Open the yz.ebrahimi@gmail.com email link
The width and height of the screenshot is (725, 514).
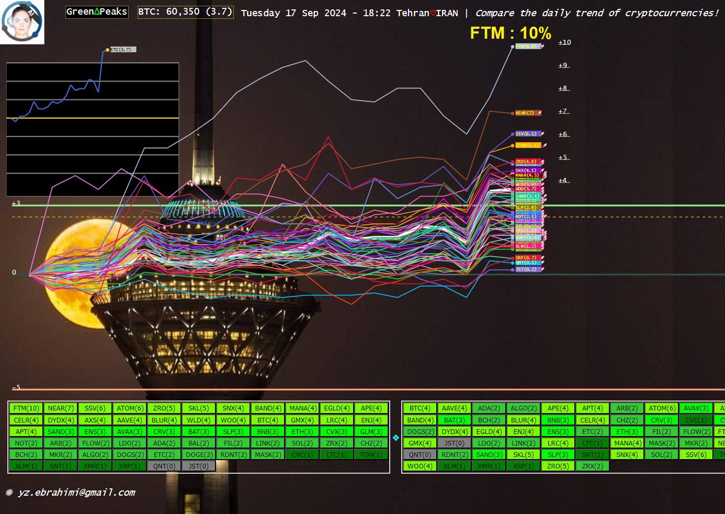point(76,492)
